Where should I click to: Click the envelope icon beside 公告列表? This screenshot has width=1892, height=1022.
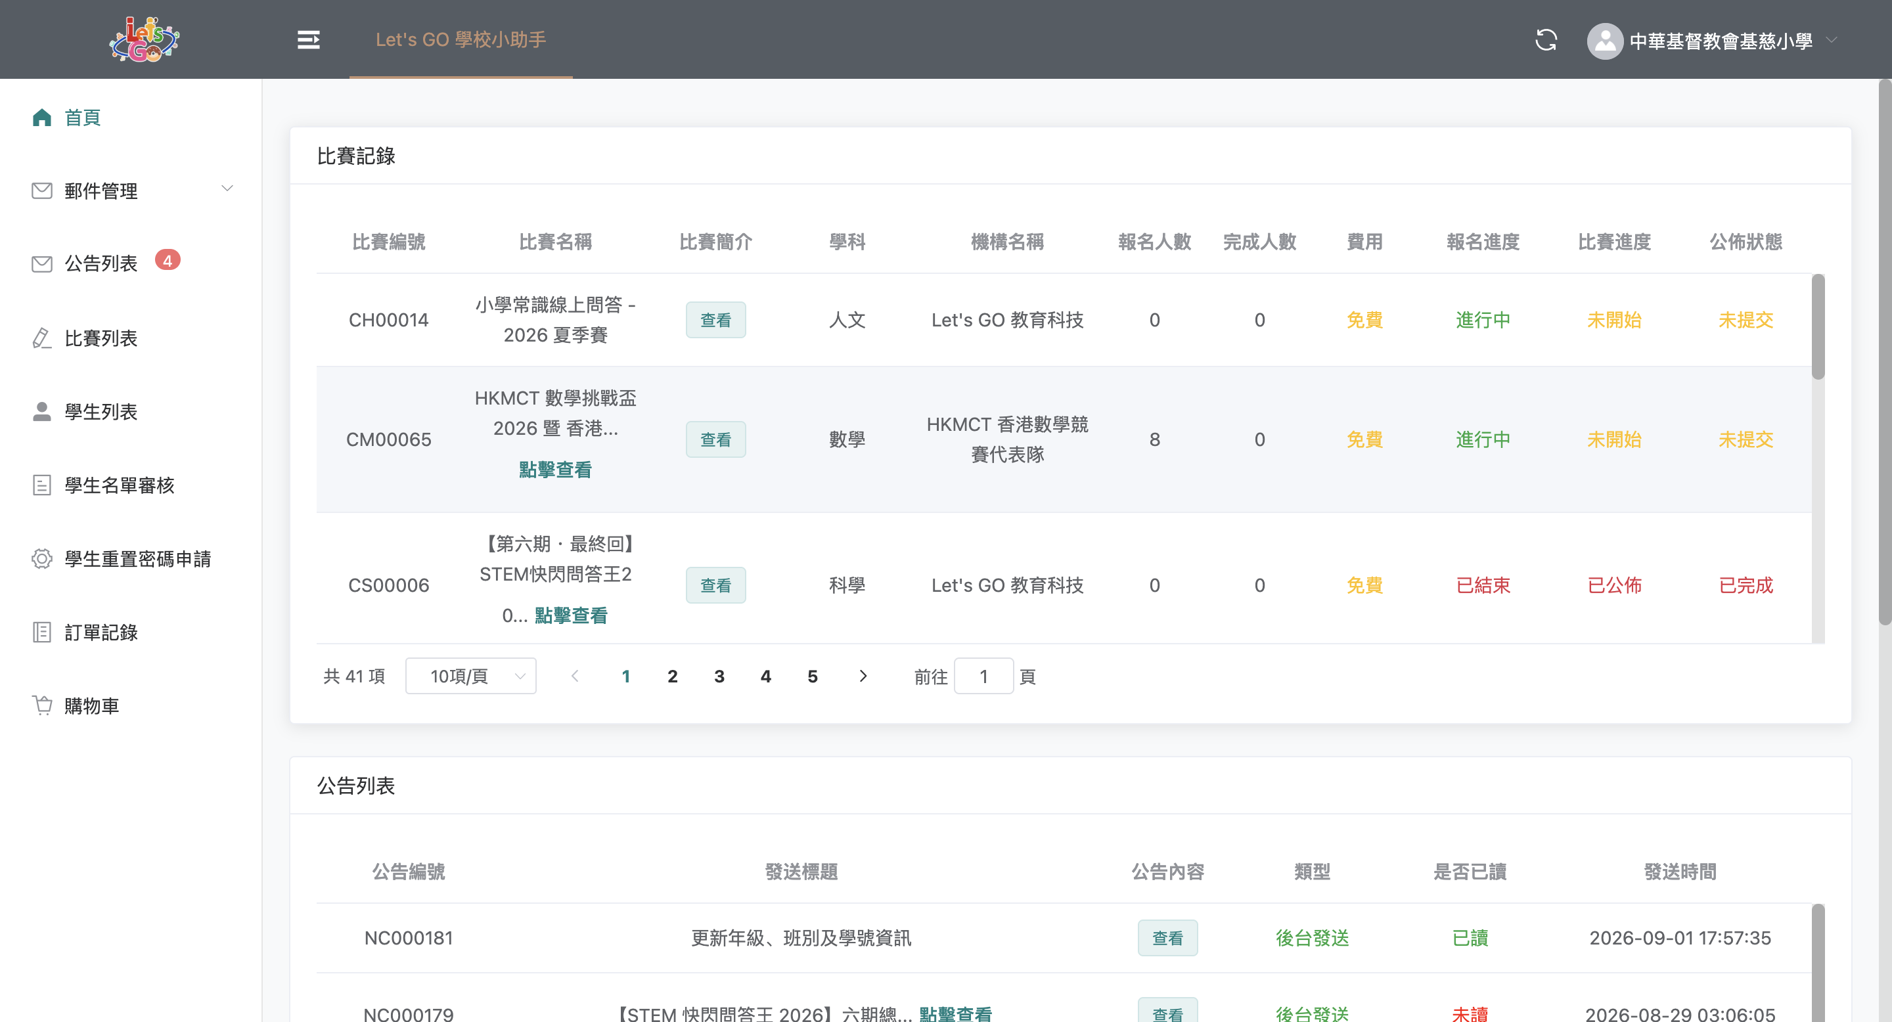(x=42, y=263)
